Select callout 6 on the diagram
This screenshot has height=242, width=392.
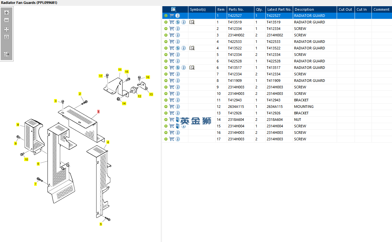(38, 164)
